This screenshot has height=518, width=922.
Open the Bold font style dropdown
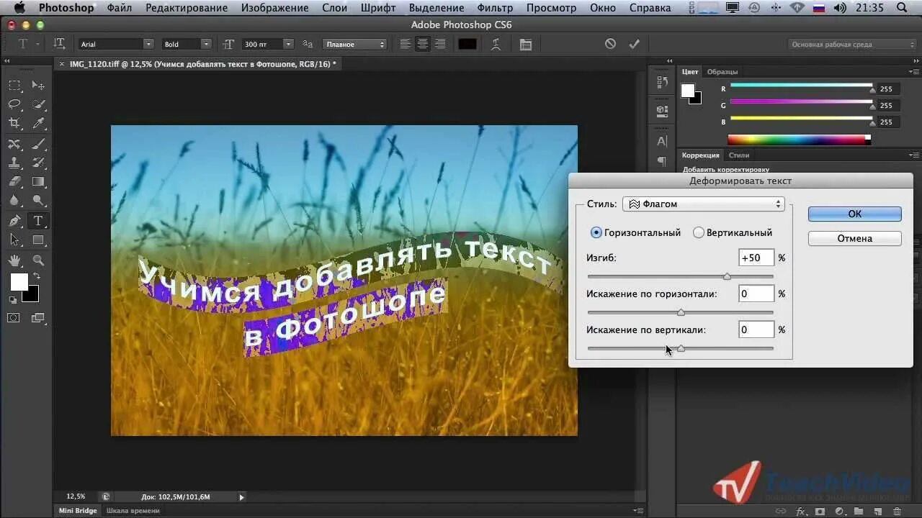click(x=187, y=44)
